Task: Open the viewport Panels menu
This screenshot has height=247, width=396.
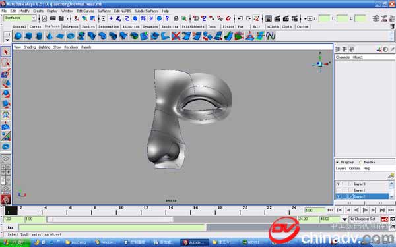Action: click(86, 47)
